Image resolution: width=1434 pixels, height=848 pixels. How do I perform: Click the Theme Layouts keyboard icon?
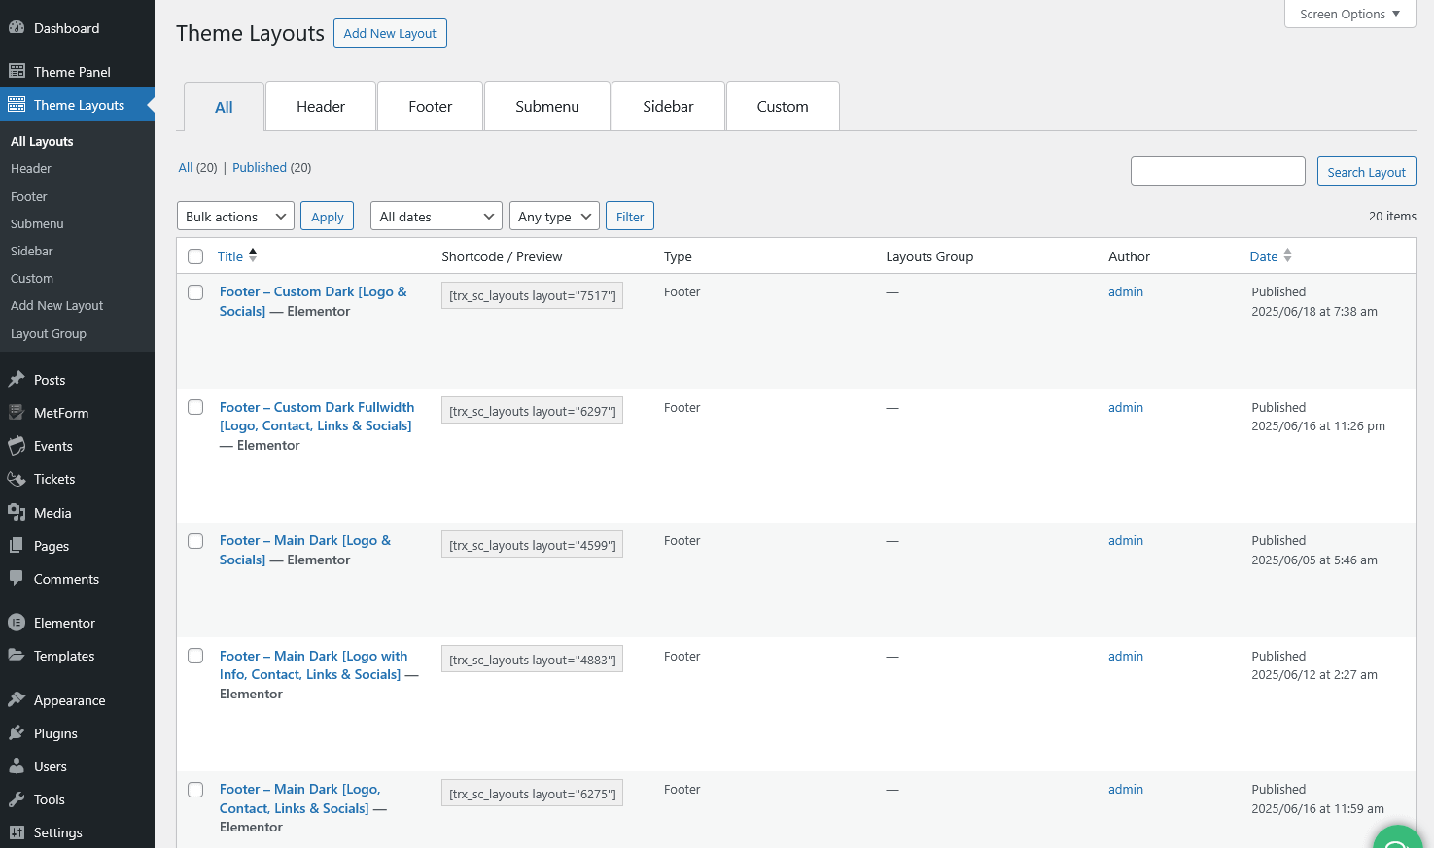[17, 105]
